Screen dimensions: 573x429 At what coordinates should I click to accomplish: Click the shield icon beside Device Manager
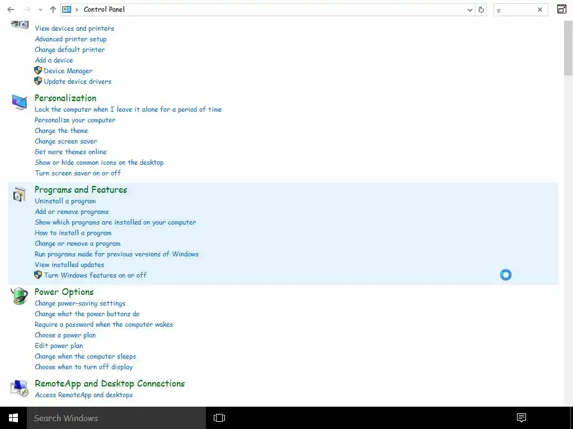click(x=38, y=70)
